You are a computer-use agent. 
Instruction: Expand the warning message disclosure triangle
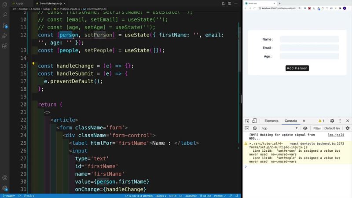[250, 144]
